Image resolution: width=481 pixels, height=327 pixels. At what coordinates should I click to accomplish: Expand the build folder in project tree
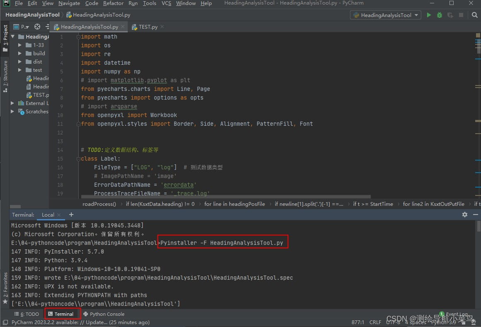tap(20, 53)
